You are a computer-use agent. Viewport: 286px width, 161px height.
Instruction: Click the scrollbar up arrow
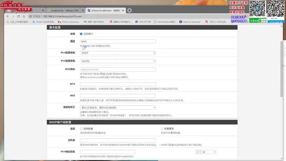282,26
